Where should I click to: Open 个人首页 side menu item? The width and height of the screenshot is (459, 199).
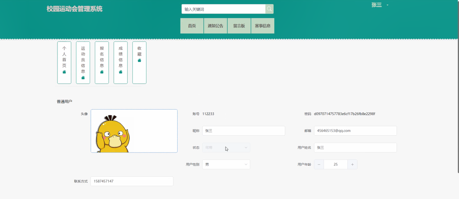point(64,63)
